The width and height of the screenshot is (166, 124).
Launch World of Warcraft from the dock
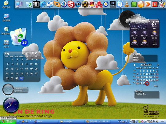tap(85, 4)
